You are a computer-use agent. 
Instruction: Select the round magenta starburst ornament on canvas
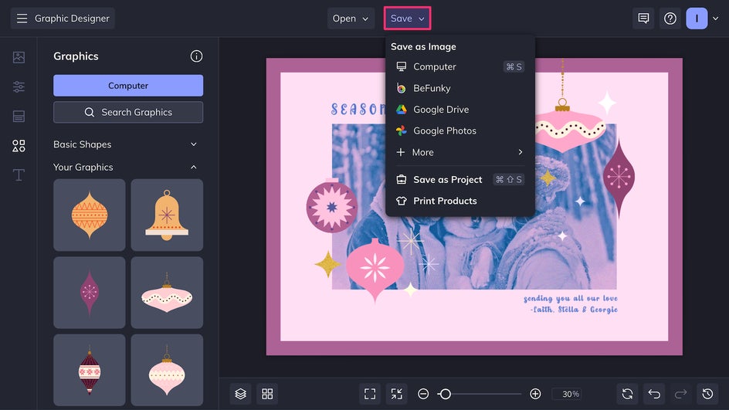pyautogui.click(x=331, y=206)
